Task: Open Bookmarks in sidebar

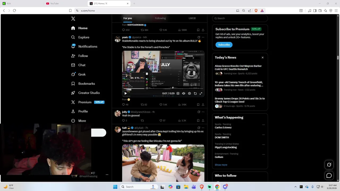Action: [x=83, y=84]
